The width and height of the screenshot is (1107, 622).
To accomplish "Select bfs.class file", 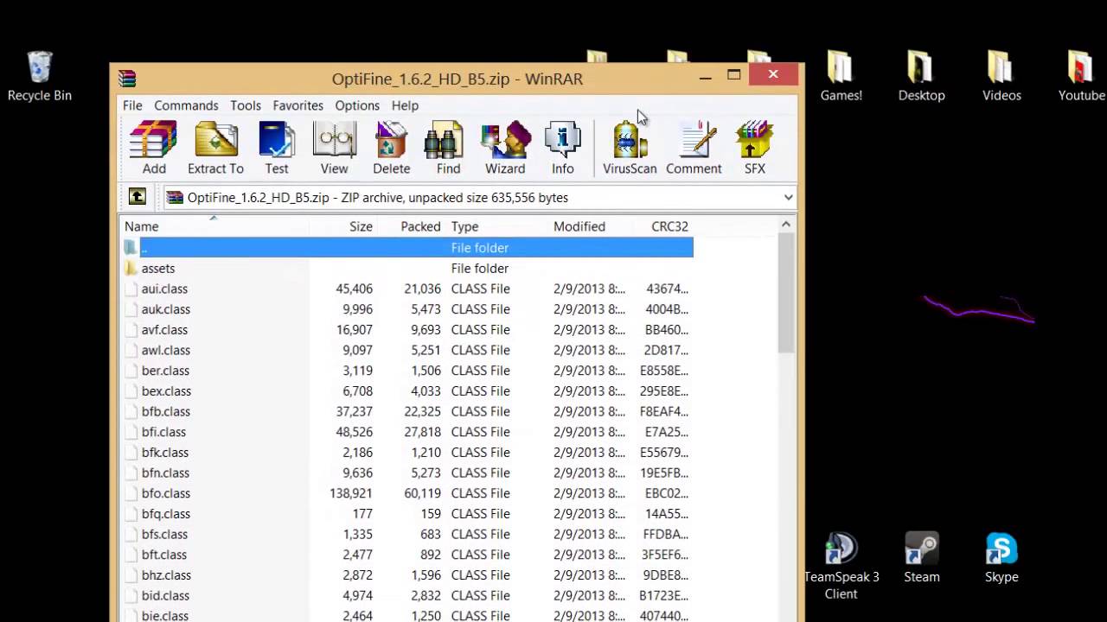I will (164, 534).
